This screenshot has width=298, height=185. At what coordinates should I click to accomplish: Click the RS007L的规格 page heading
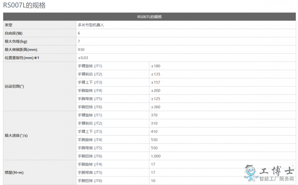[x=25, y=6]
